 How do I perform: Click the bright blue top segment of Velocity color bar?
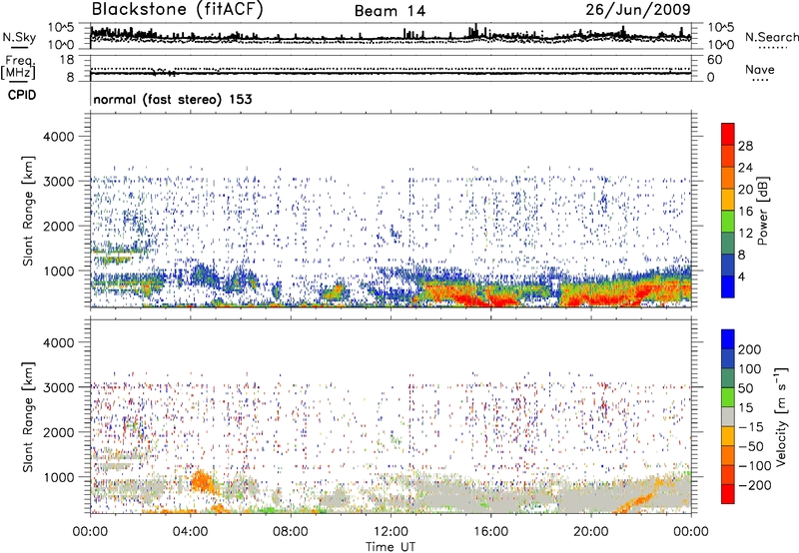(x=728, y=339)
